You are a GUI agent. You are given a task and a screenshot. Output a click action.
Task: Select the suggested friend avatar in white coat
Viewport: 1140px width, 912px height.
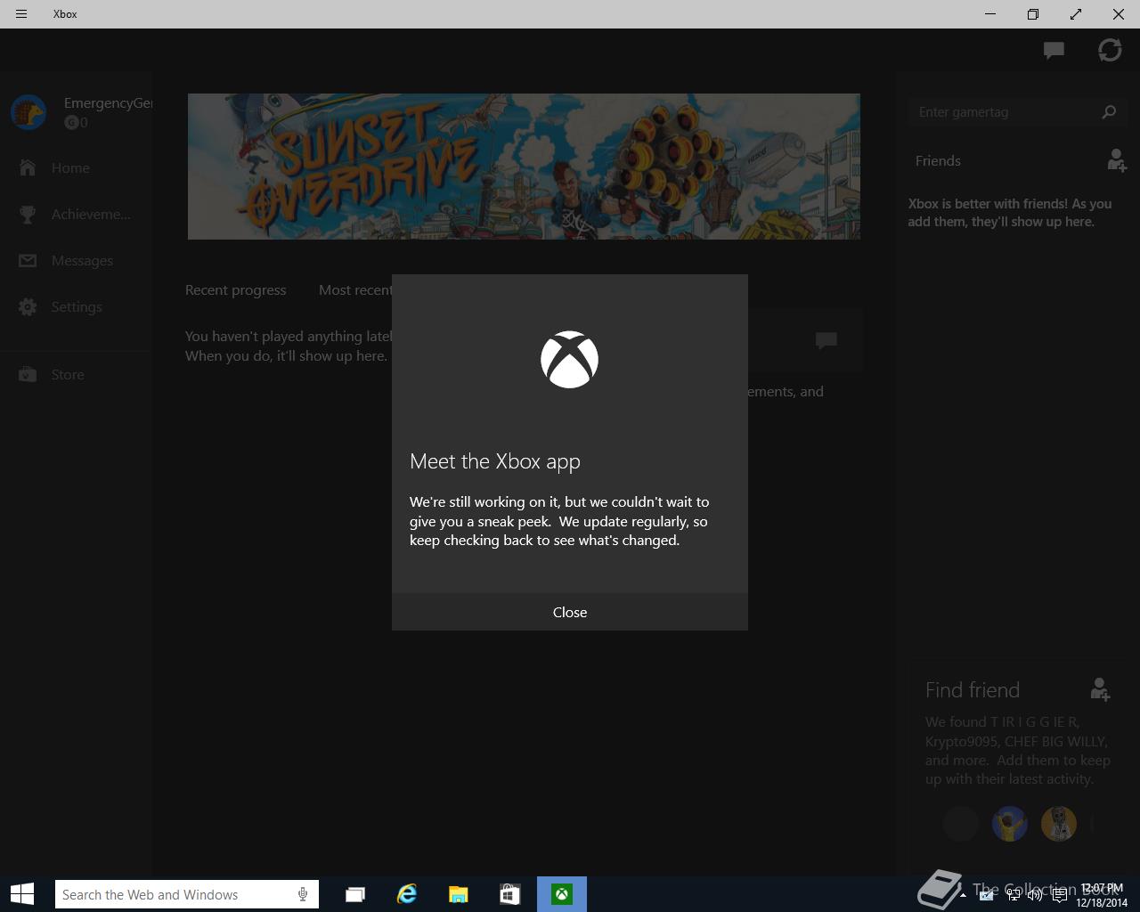[1059, 824]
